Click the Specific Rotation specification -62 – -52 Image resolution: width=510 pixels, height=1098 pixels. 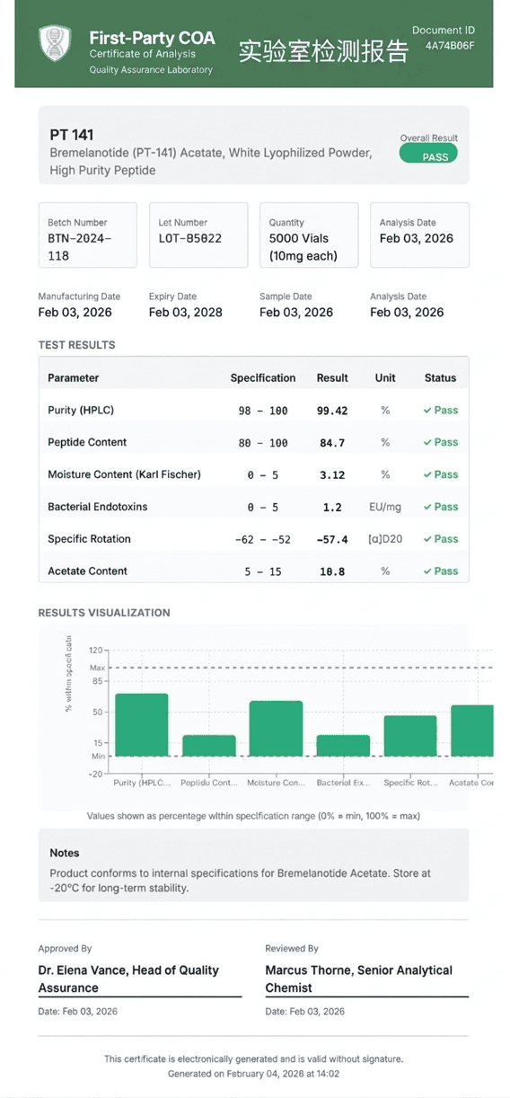coord(263,540)
